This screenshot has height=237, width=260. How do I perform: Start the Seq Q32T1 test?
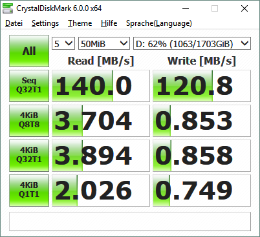click(x=29, y=86)
